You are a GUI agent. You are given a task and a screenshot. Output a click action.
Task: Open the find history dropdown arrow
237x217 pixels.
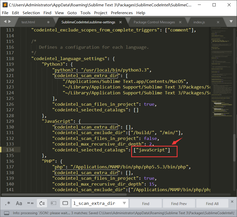coord(124,203)
